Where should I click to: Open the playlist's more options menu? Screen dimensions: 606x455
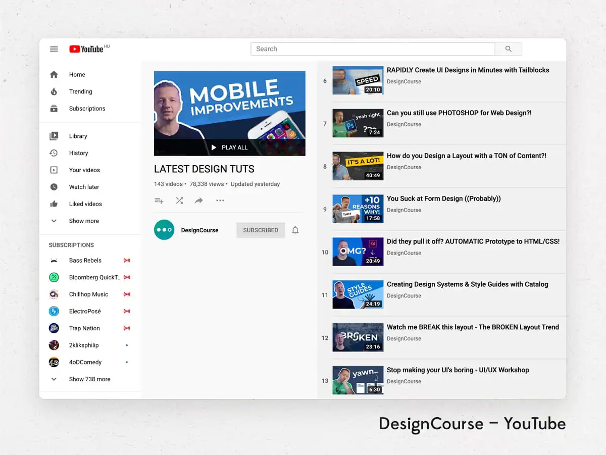click(220, 200)
